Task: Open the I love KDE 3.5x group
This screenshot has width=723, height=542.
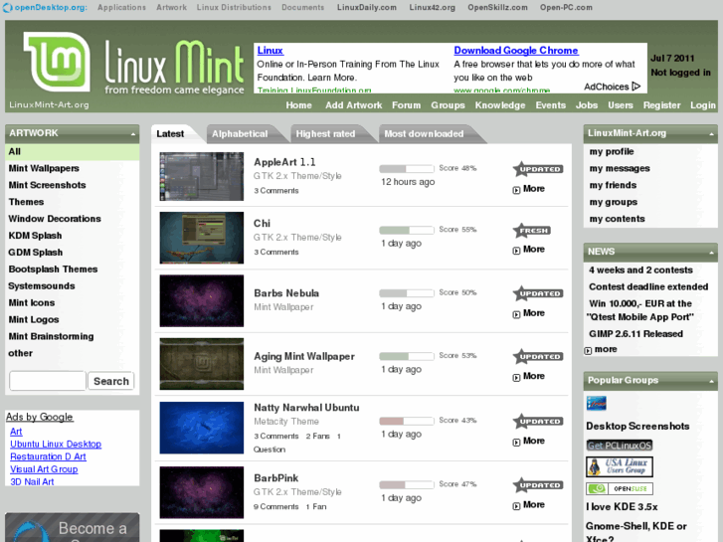Action: (622, 506)
